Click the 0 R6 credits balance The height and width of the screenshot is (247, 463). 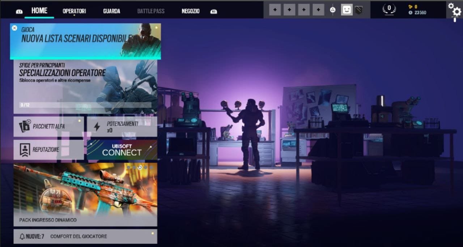[x=416, y=7]
